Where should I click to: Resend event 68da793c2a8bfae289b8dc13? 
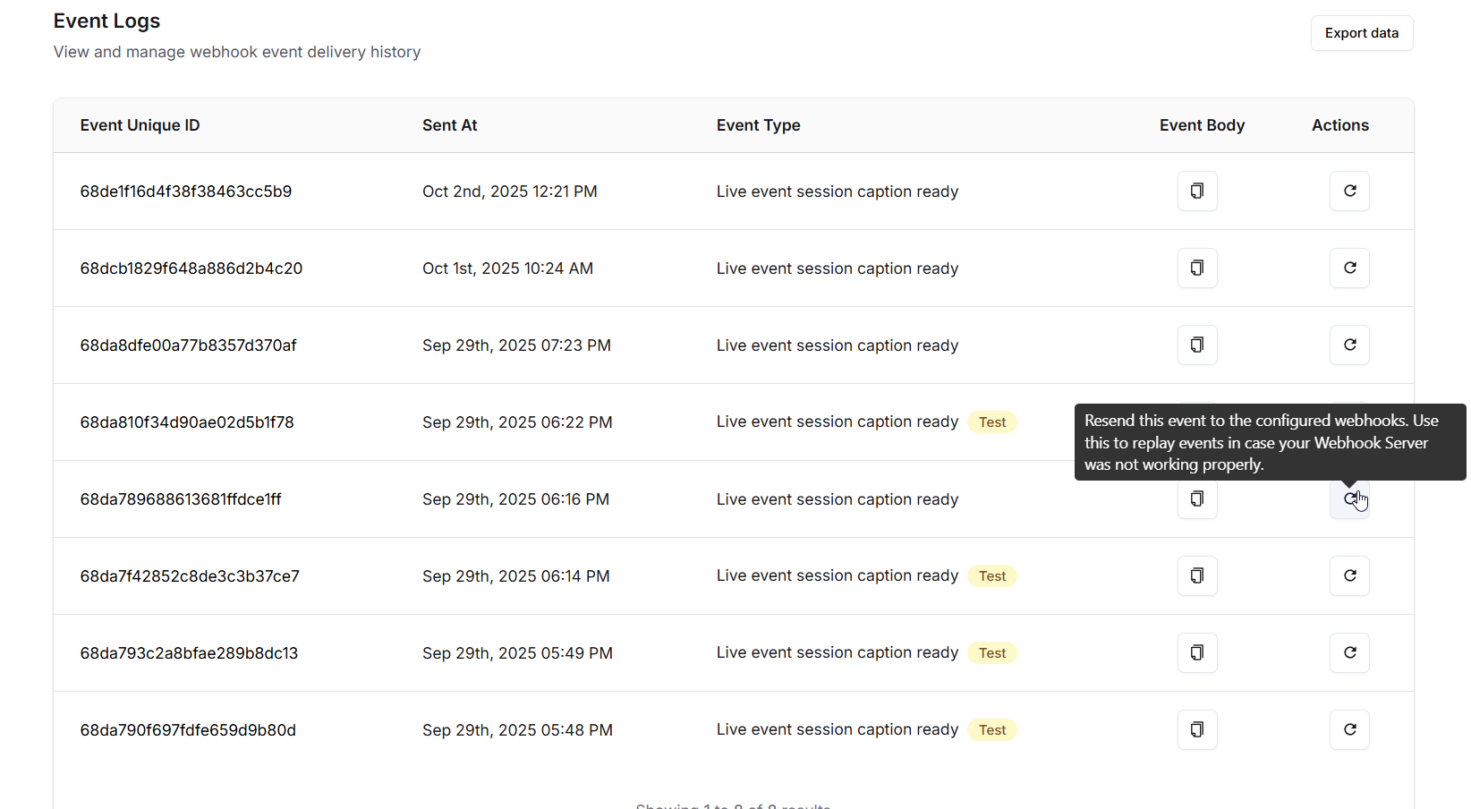(1349, 653)
